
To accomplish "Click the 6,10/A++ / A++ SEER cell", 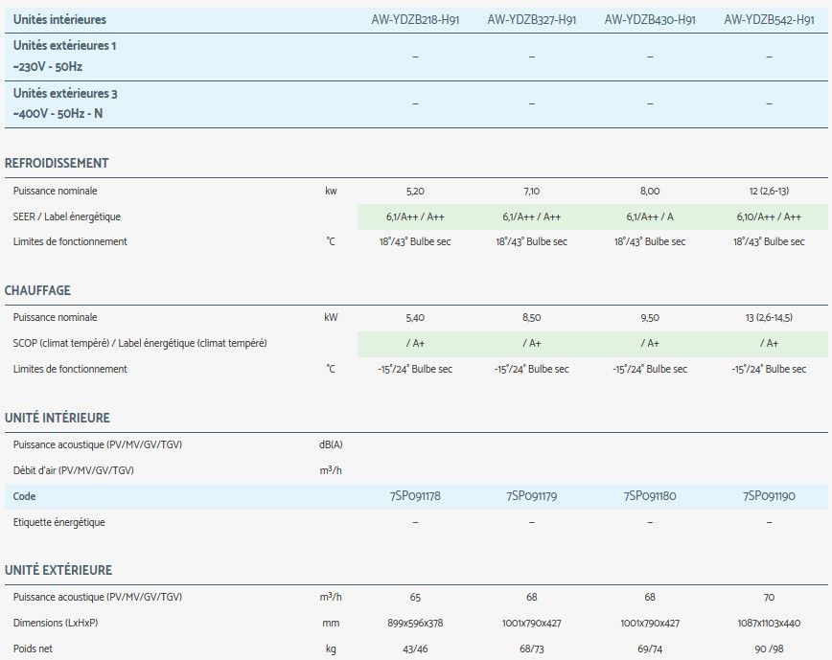I will point(769,216).
